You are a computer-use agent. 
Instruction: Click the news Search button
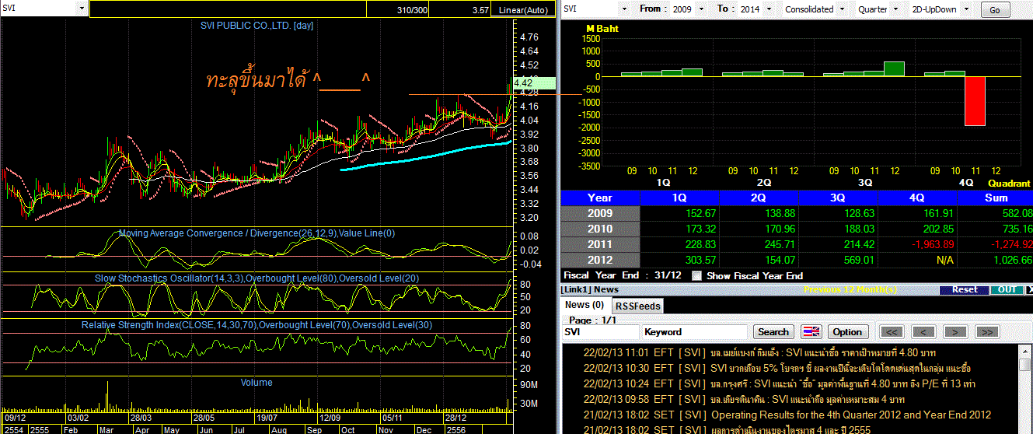(773, 331)
